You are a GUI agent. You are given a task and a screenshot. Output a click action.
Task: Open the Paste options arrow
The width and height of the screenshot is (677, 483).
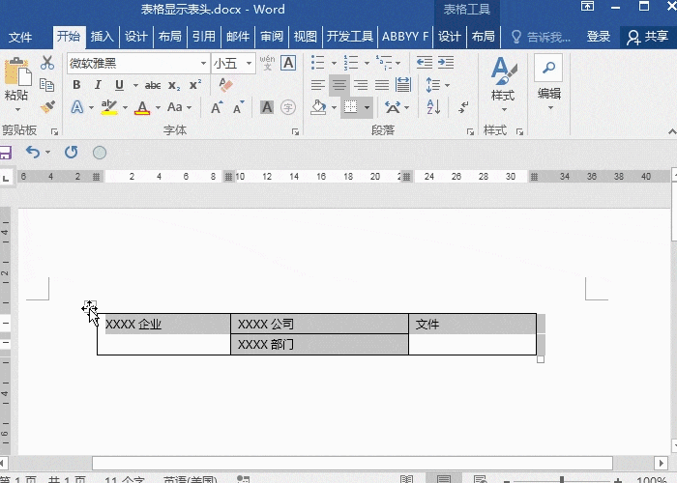(17, 109)
